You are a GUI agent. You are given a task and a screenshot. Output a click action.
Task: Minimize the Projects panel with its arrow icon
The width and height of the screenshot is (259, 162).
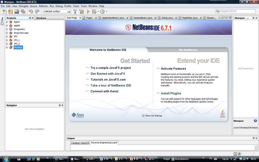click(30, 18)
